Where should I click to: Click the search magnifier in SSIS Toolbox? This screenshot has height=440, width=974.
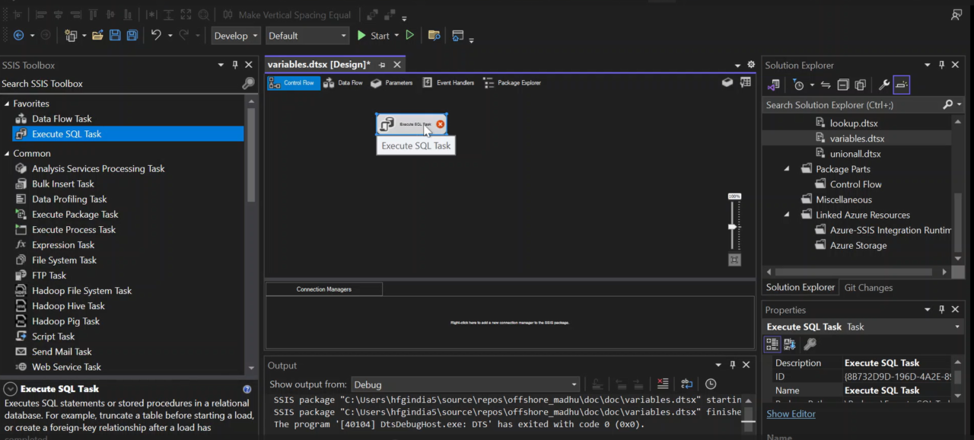pyautogui.click(x=248, y=84)
